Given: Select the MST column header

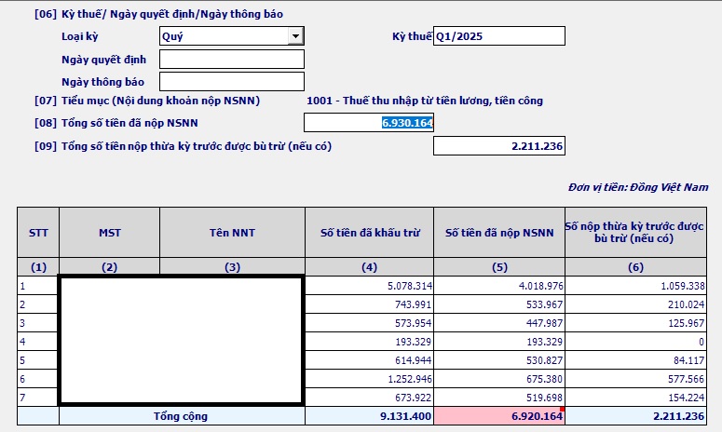Looking at the screenshot, I should pos(109,233).
